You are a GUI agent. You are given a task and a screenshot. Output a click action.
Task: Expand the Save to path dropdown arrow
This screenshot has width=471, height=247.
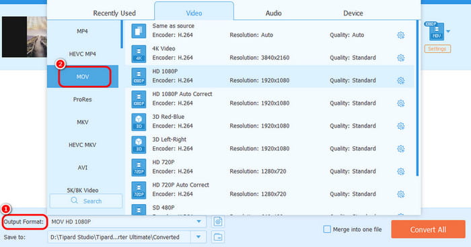click(198, 237)
